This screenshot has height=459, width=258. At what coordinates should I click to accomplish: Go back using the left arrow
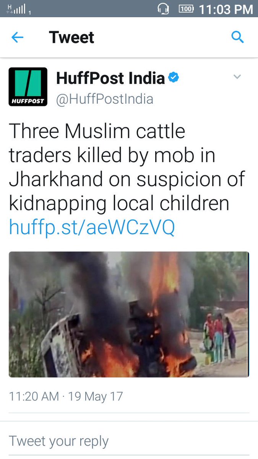pyautogui.click(x=17, y=37)
